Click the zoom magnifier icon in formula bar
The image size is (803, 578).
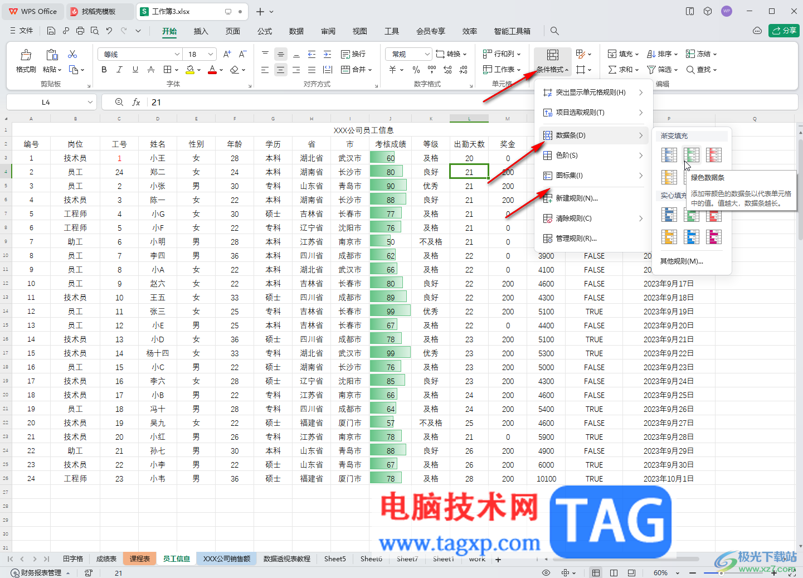pyautogui.click(x=119, y=102)
